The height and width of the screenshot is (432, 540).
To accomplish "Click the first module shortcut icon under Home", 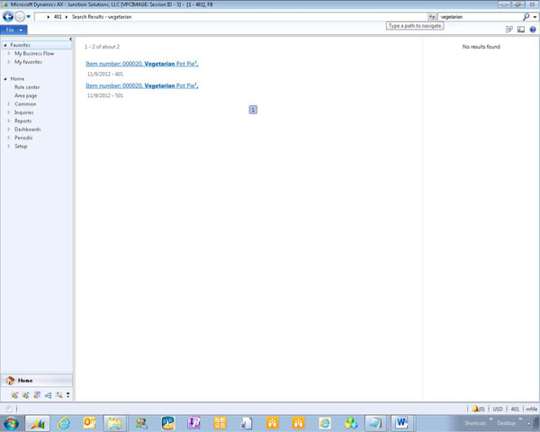I will click(14, 395).
